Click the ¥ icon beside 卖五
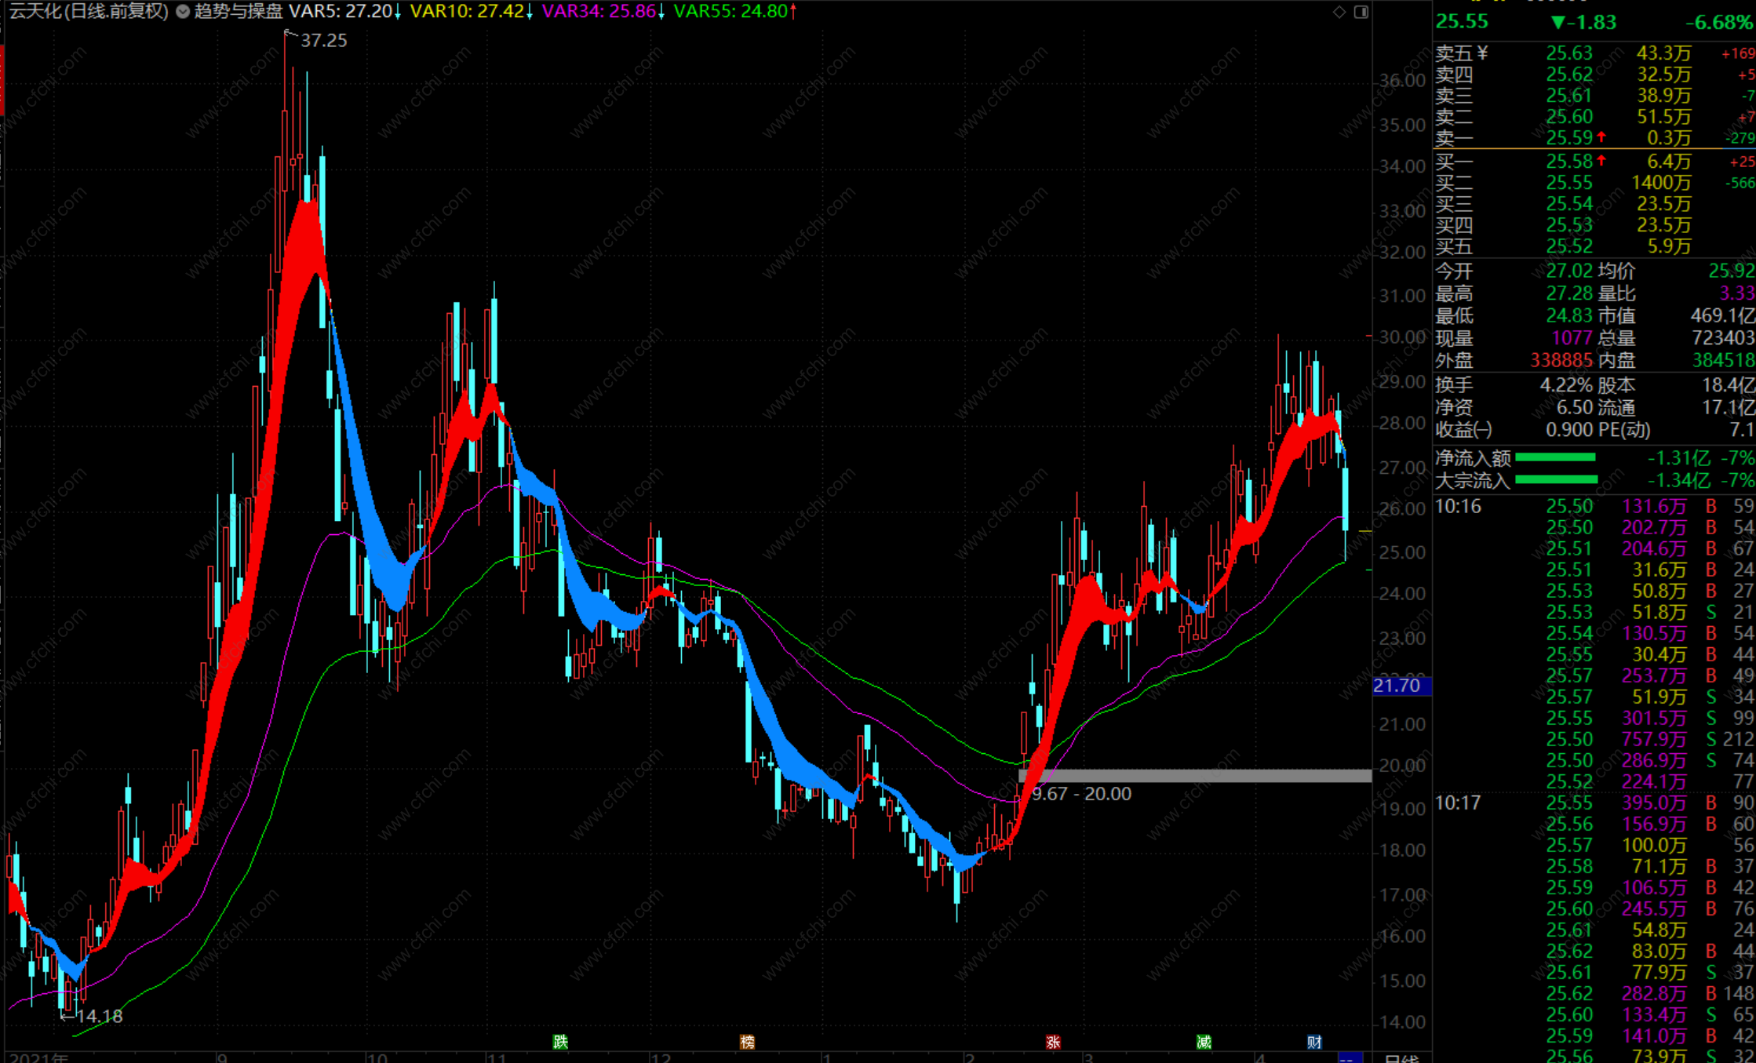The height and width of the screenshot is (1063, 1756). pos(1482,53)
